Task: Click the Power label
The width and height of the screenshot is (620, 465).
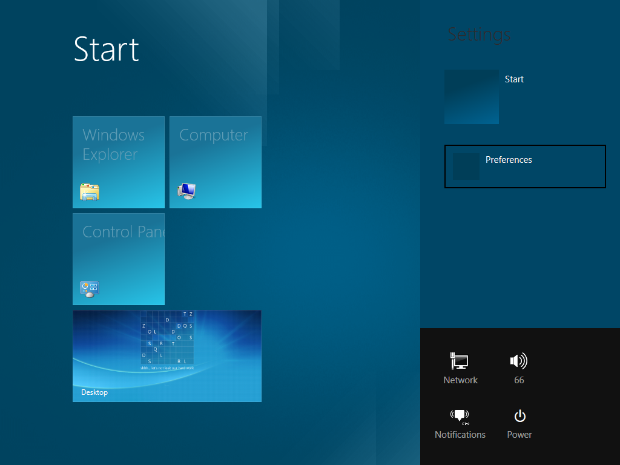Action: pyautogui.click(x=519, y=435)
